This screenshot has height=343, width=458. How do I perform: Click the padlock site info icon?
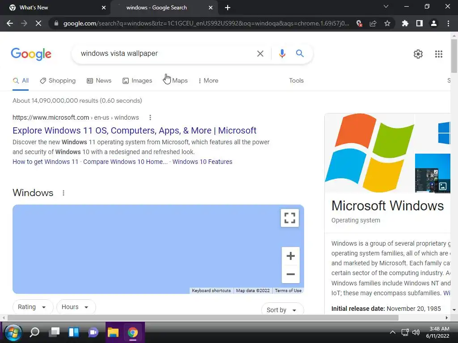pyautogui.click(x=56, y=23)
